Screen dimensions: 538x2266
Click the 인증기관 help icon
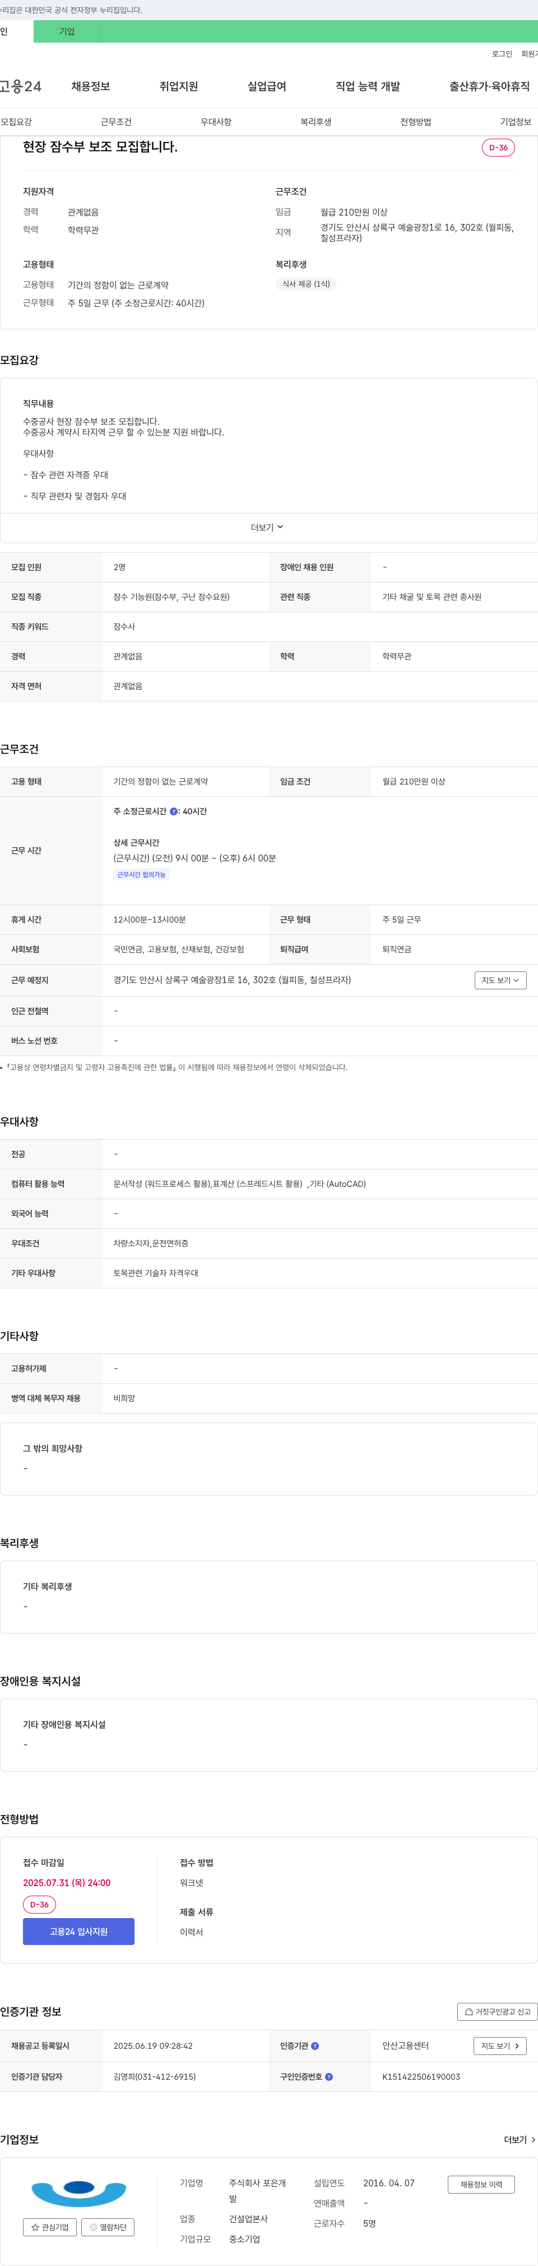(315, 2046)
